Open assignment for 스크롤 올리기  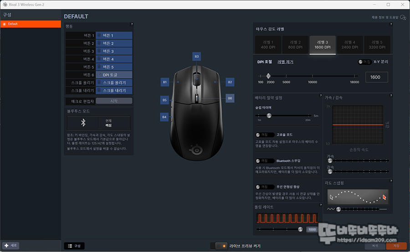(x=114, y=82)
